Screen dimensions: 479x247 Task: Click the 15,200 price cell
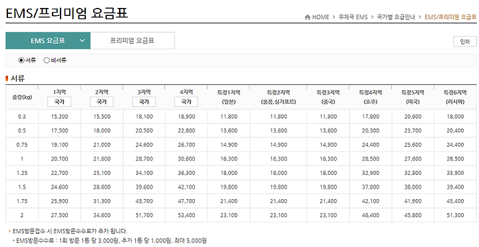(x=59, y=116)
